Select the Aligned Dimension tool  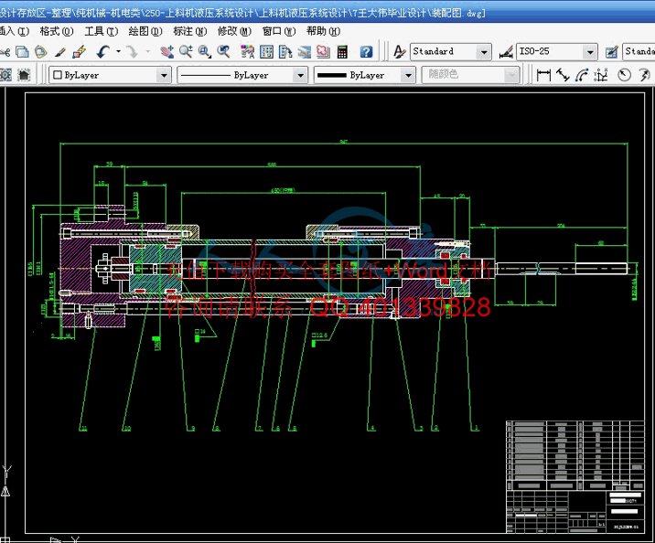(x=563, y=75)
